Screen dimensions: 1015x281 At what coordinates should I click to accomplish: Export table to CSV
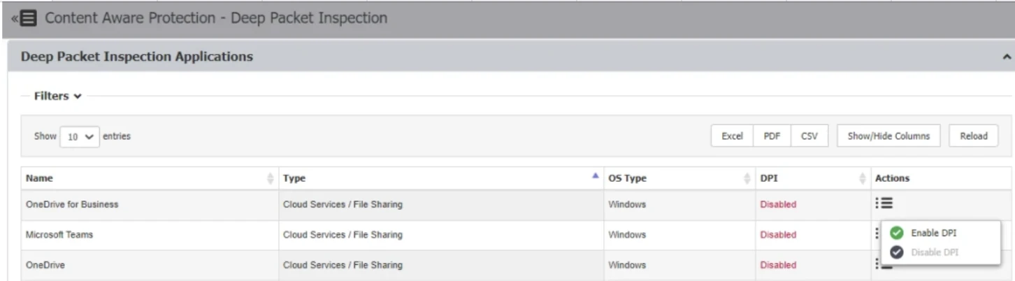(x=809, y=136)
